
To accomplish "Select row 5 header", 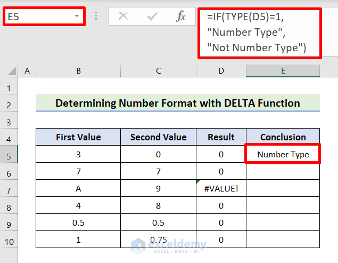I will (9, 155).
